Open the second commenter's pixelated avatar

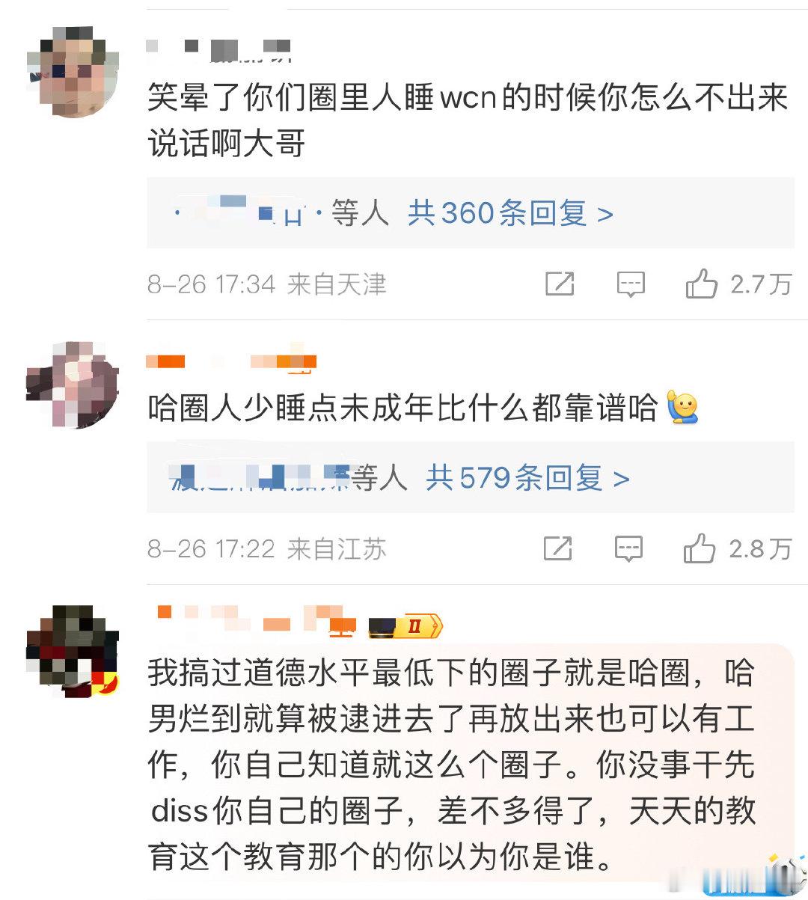click(x=72, y=385)
